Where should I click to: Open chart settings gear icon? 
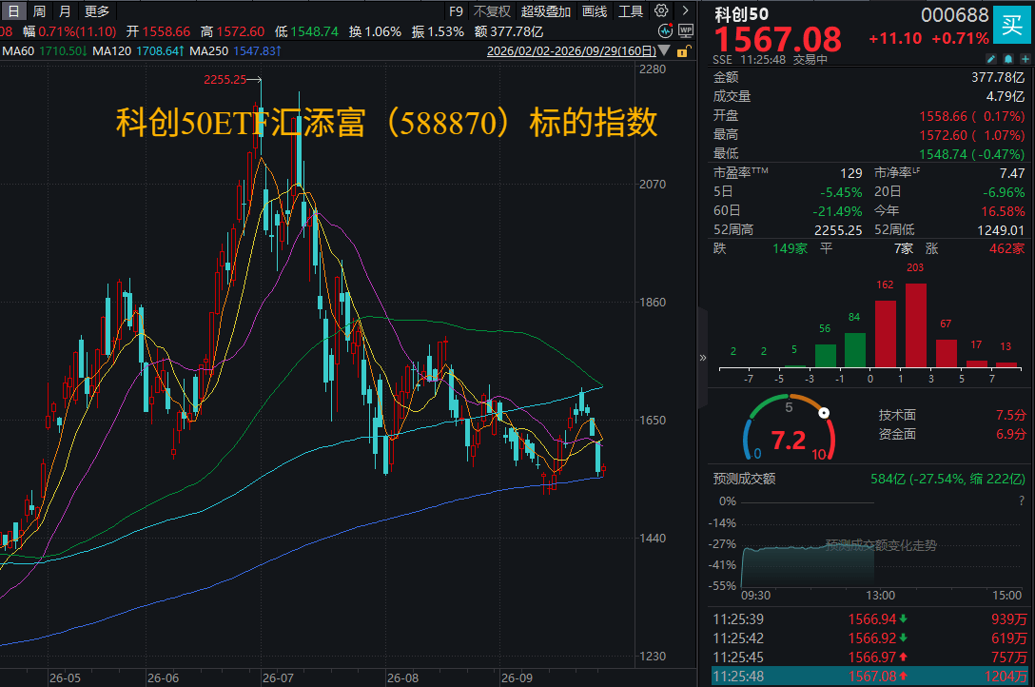661,10
